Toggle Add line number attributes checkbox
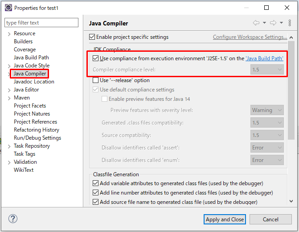The width and height of the screenshot is (299, 232). pyautogui.click(x=95, y=192)
